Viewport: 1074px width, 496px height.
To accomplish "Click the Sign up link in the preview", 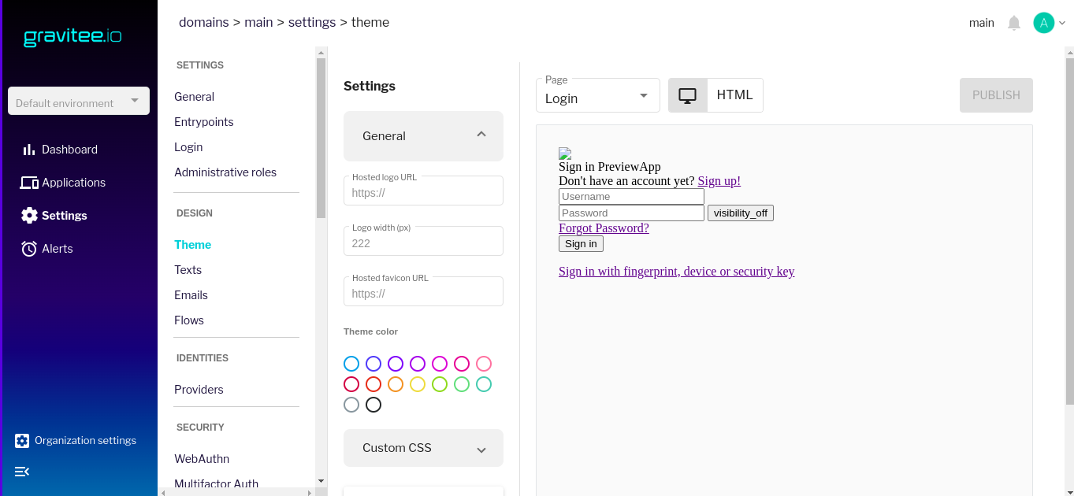I will coord(718,180).
